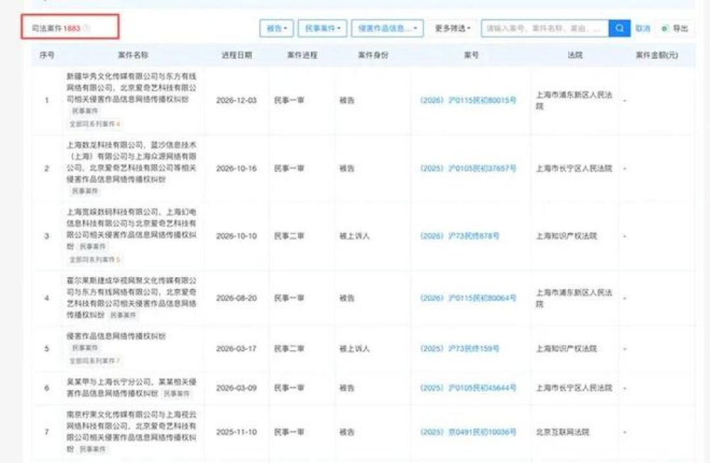Open case link 沪0115民初80015号

point(468,100)
